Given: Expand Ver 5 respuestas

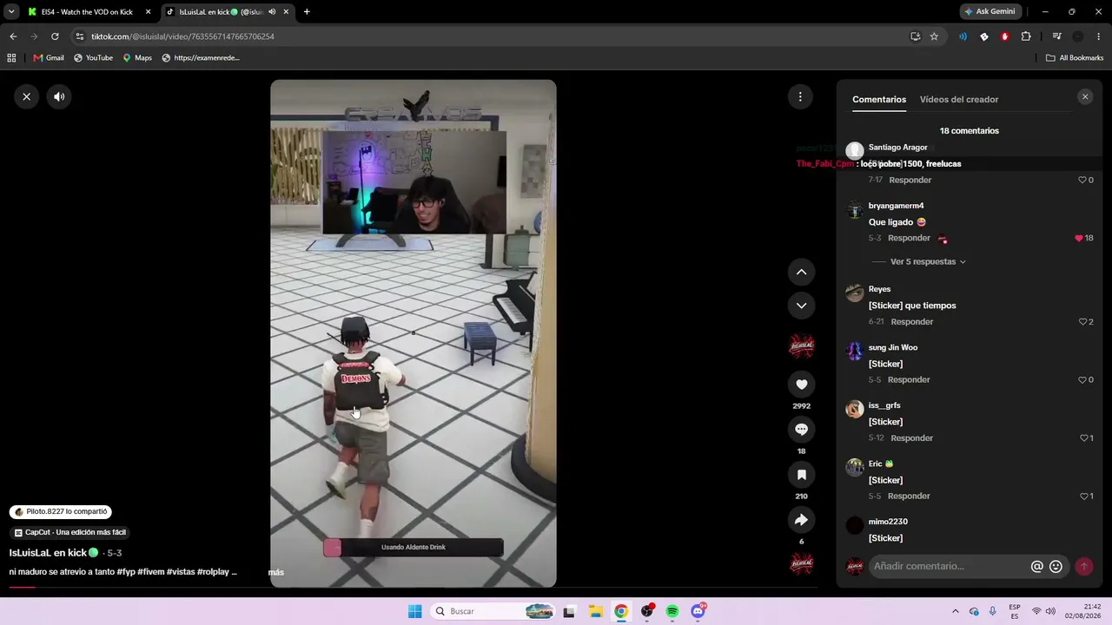Looking at the screenshot, I should (x=928, y=261).
